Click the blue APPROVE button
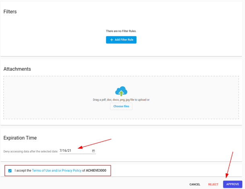This screenshot has width=245, height=189. click(x=233, y=184)
